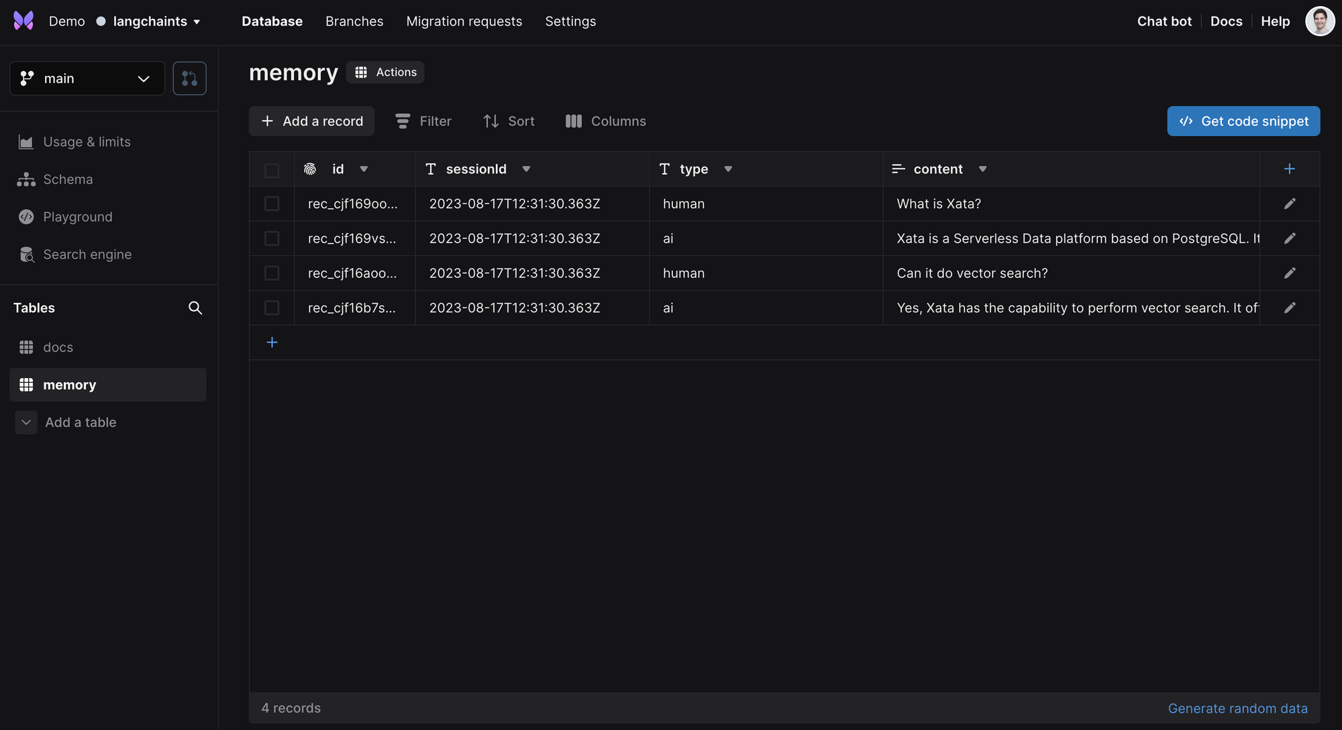Open the sessionId column dropdown arrow
Image resolution: width=1342 pixels, height=730 pixels.
pyautogui.click(x=526, y=169)
